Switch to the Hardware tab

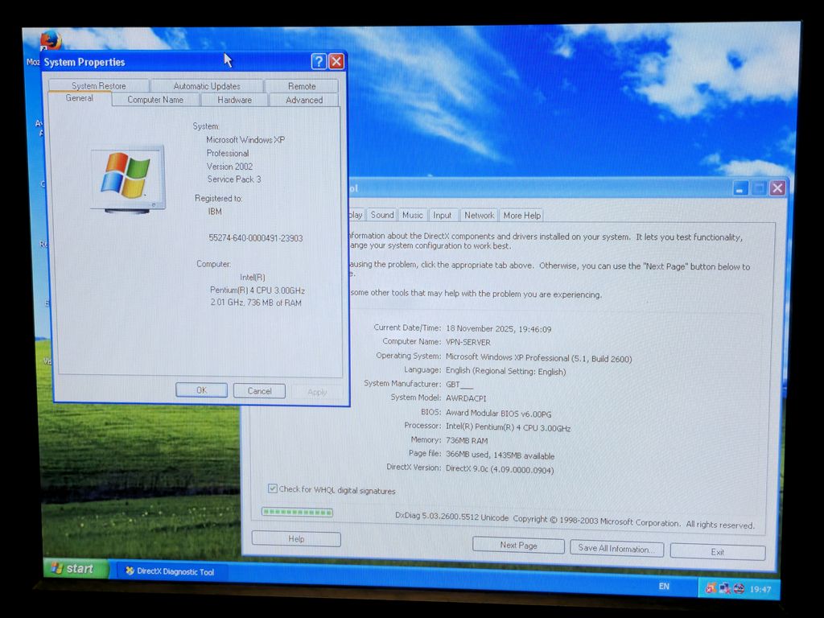pos(234,100)
